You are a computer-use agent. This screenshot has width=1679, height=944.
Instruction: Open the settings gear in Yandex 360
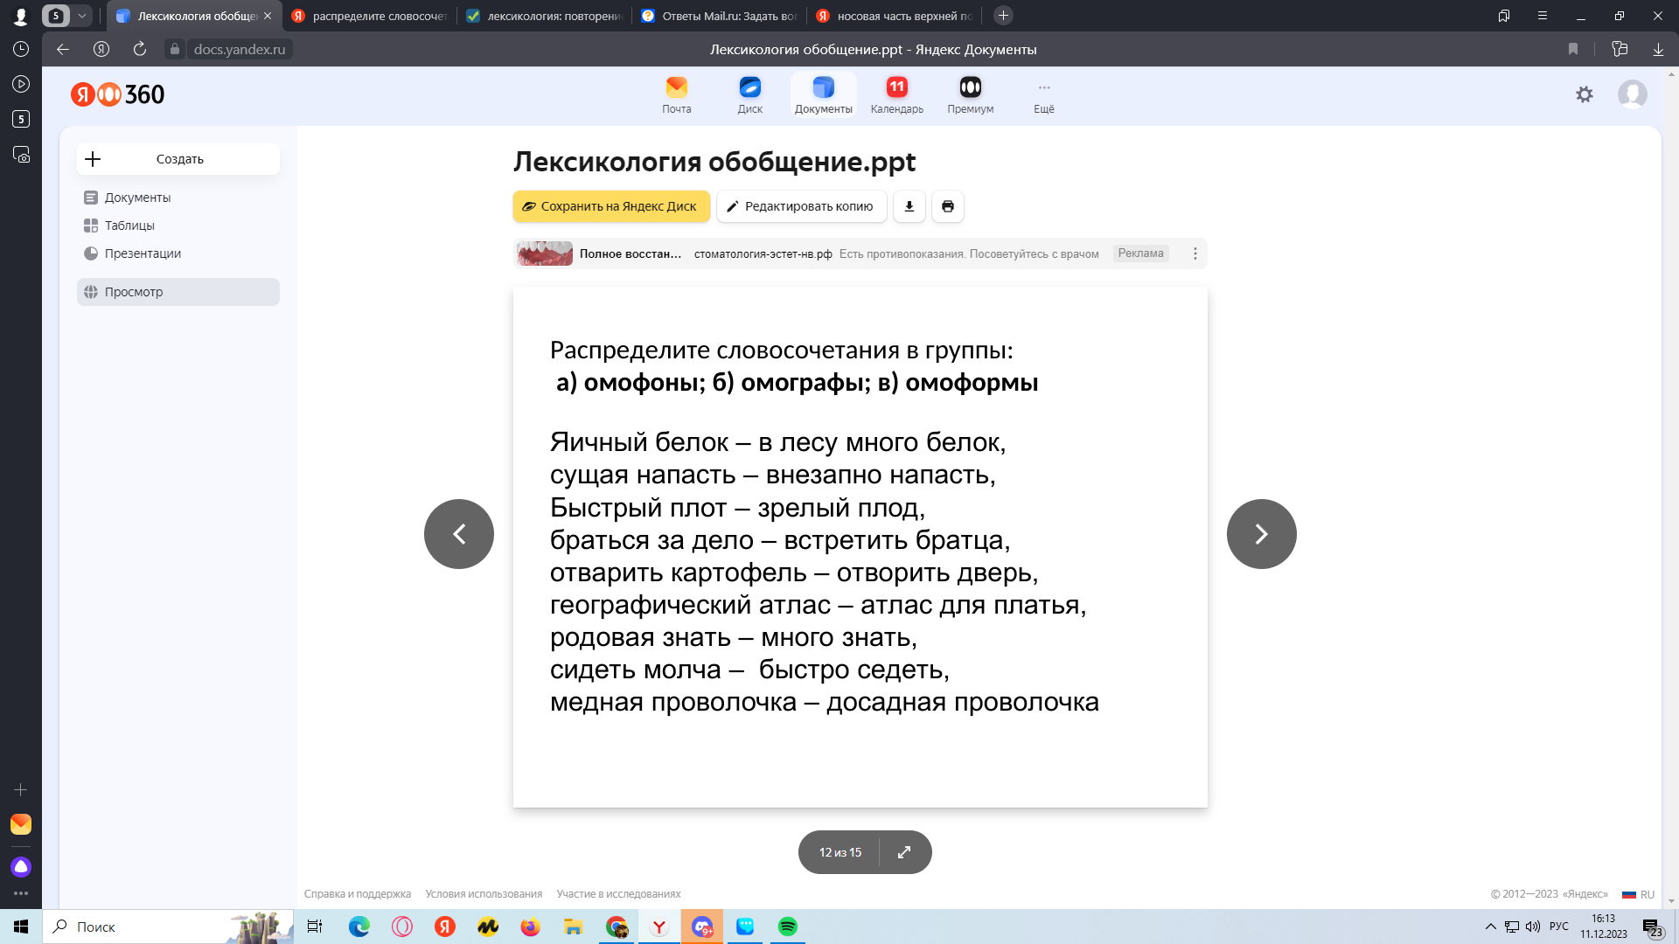pyautogui.click(x=1584, y=94)
